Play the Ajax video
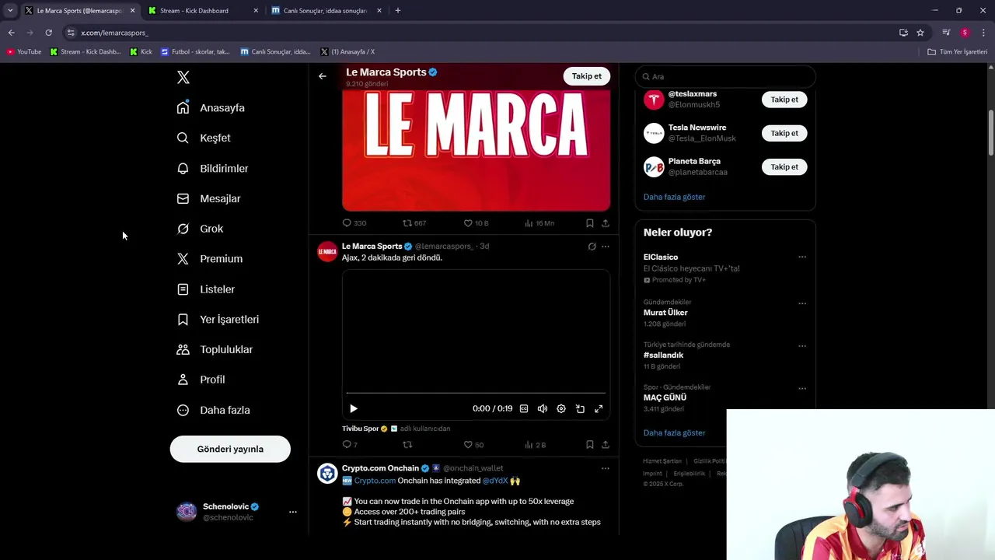This screenshot has height=560, width=995. [354, 408]
